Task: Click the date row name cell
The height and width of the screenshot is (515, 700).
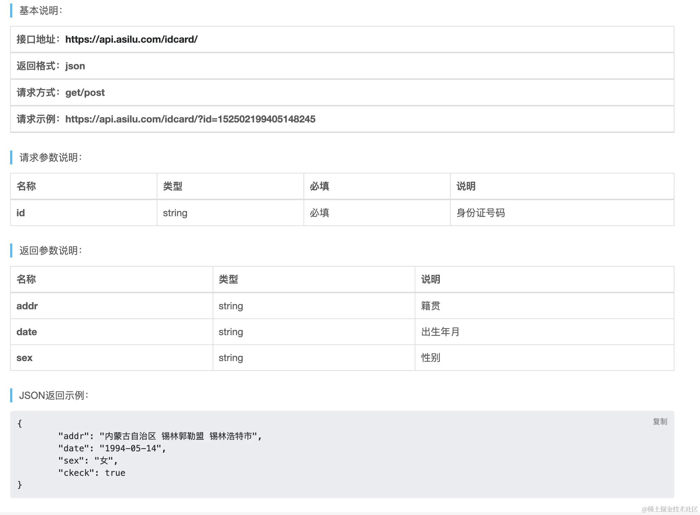Action: [x=27, y=332]
